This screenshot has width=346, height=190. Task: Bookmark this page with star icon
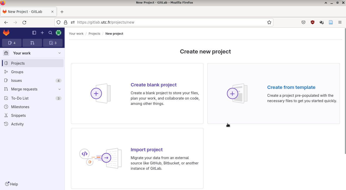tap(269, 22)
